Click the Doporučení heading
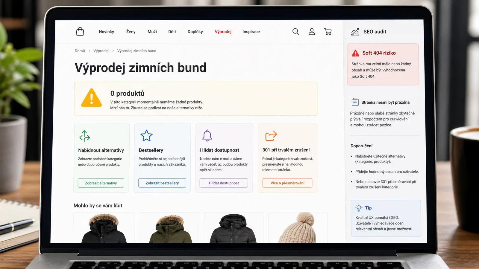Screen dimensions: 479x269 (x=361, y=146)
